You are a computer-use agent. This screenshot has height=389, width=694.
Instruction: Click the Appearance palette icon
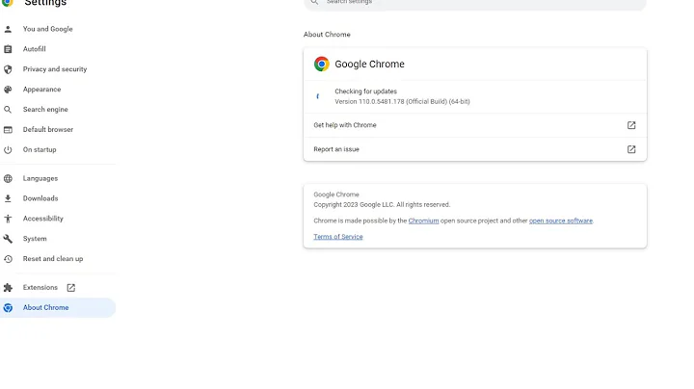(8, 90)
